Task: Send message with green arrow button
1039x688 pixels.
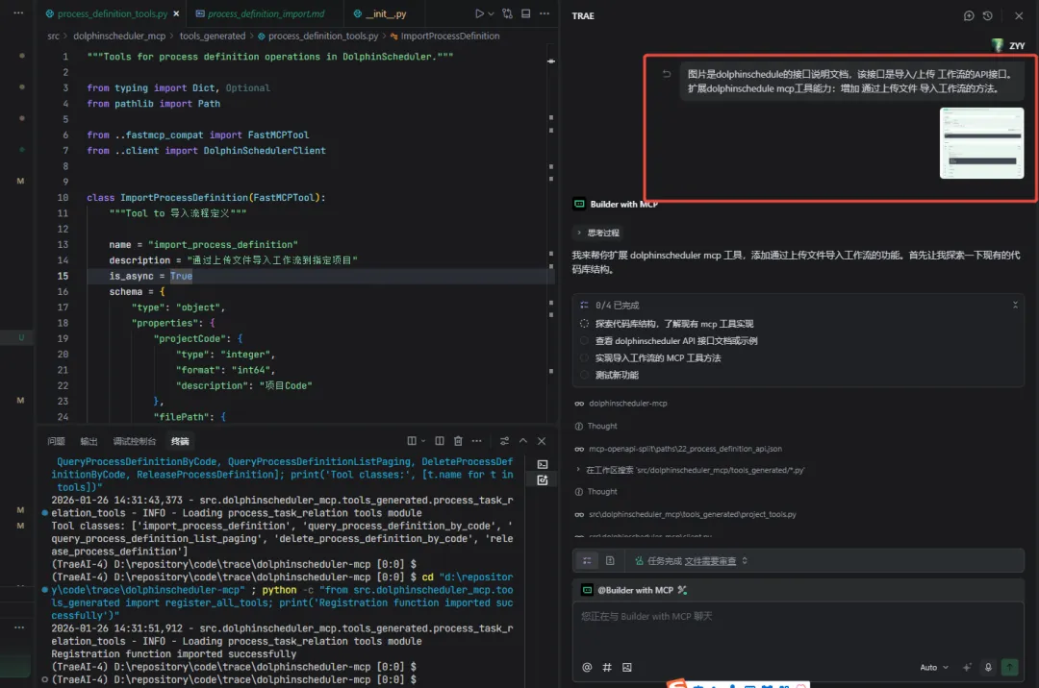Action: (1009, 668)
